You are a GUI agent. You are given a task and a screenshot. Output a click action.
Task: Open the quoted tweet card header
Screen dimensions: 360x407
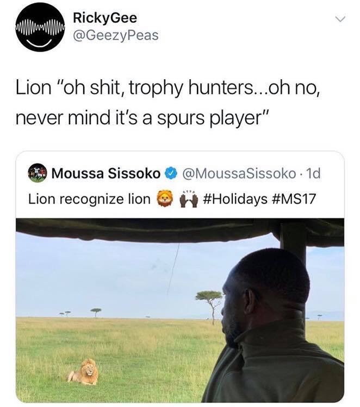coord(180,185)
